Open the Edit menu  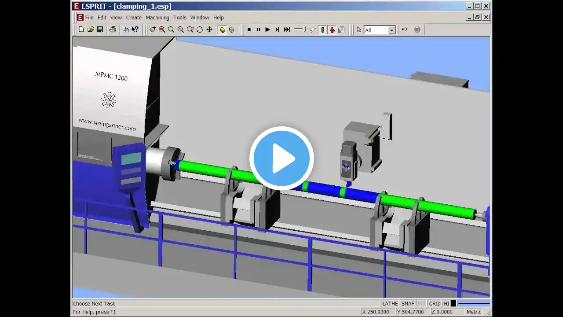click(x=102, y=18)
